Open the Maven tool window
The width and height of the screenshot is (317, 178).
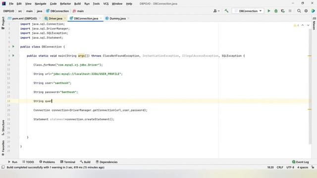tap(314, 24)
